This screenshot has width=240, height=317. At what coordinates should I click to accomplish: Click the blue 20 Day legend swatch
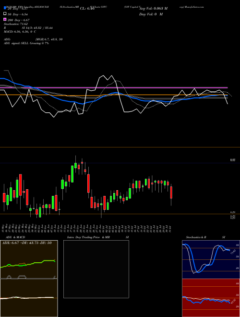tap(5, 8)
